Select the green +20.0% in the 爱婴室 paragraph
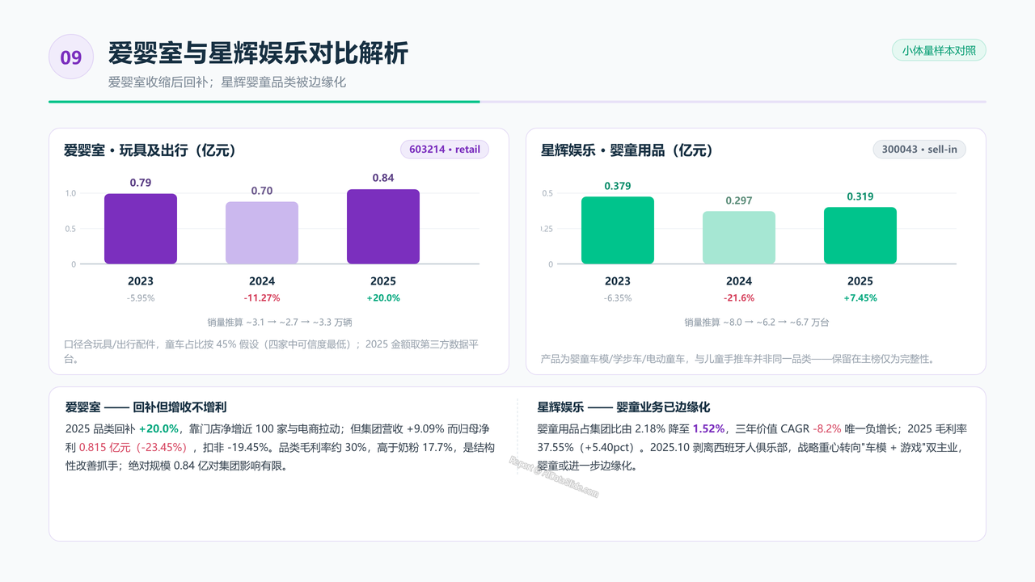1035x582 pixels. (x=158, y=428)
